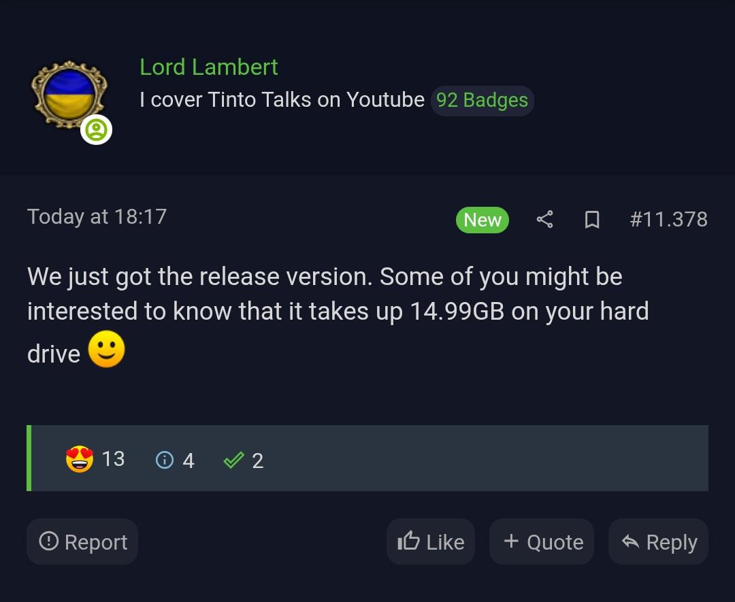Click the 'I cover Tinto Talks' user title
The image size is (735, 602).
point(282,100)
